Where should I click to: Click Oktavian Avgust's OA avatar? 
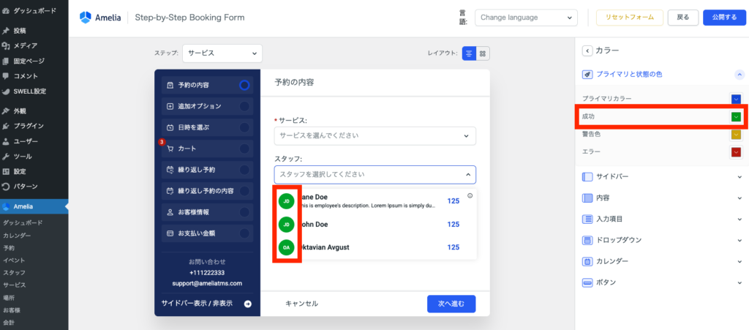coord(287,247)
